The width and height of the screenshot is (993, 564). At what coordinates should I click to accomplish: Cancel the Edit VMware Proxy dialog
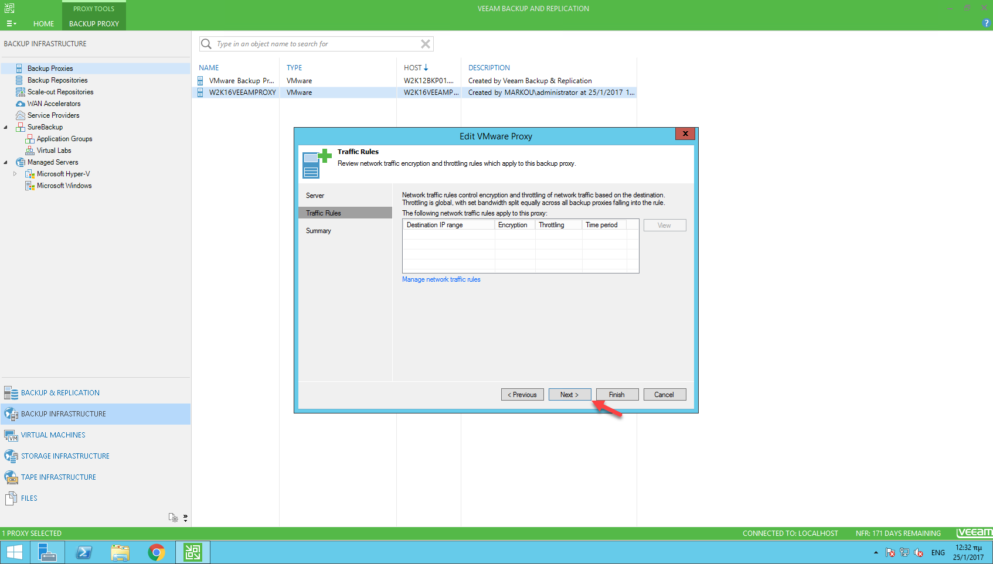[665, 395]
